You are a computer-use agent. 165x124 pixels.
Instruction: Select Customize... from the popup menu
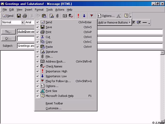(53, 108)
